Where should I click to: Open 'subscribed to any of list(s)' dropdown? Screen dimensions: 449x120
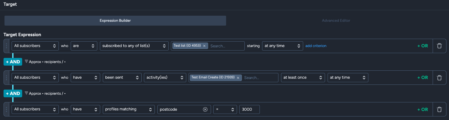pos(134,46)
